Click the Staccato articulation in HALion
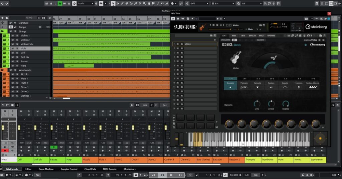Viewport: 342px width, 179px height. [x=230, y=85]
